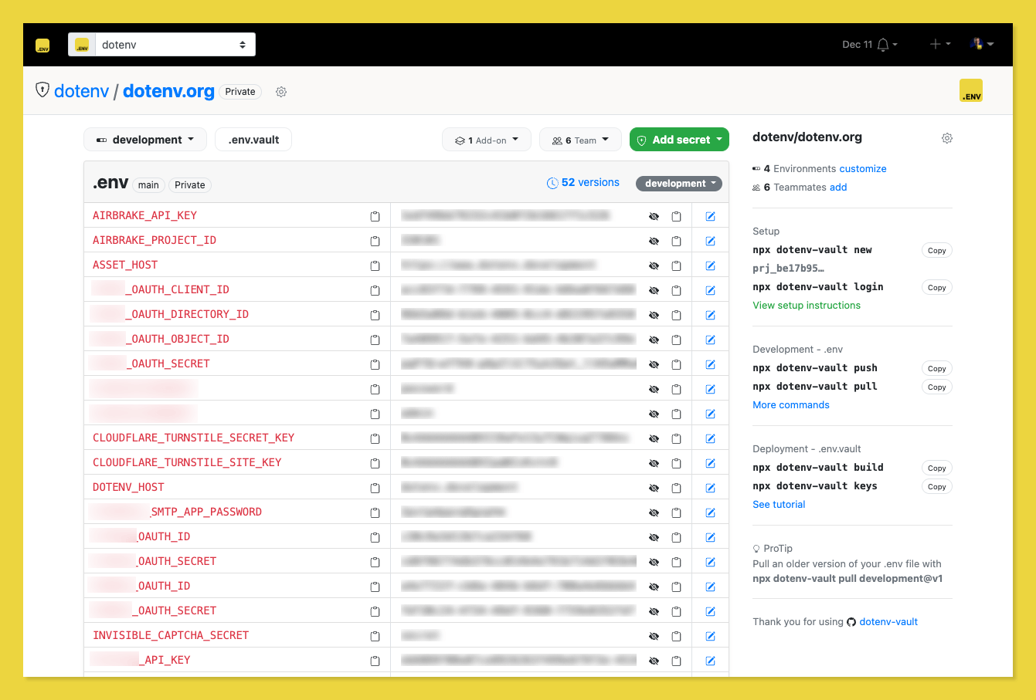Open See tutorial link

coord(779,505)
